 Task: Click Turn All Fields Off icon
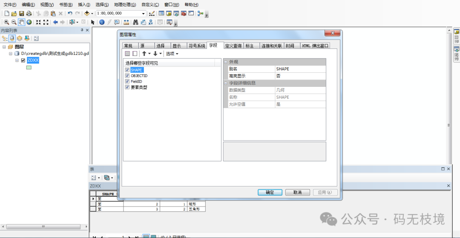[135, 54]
